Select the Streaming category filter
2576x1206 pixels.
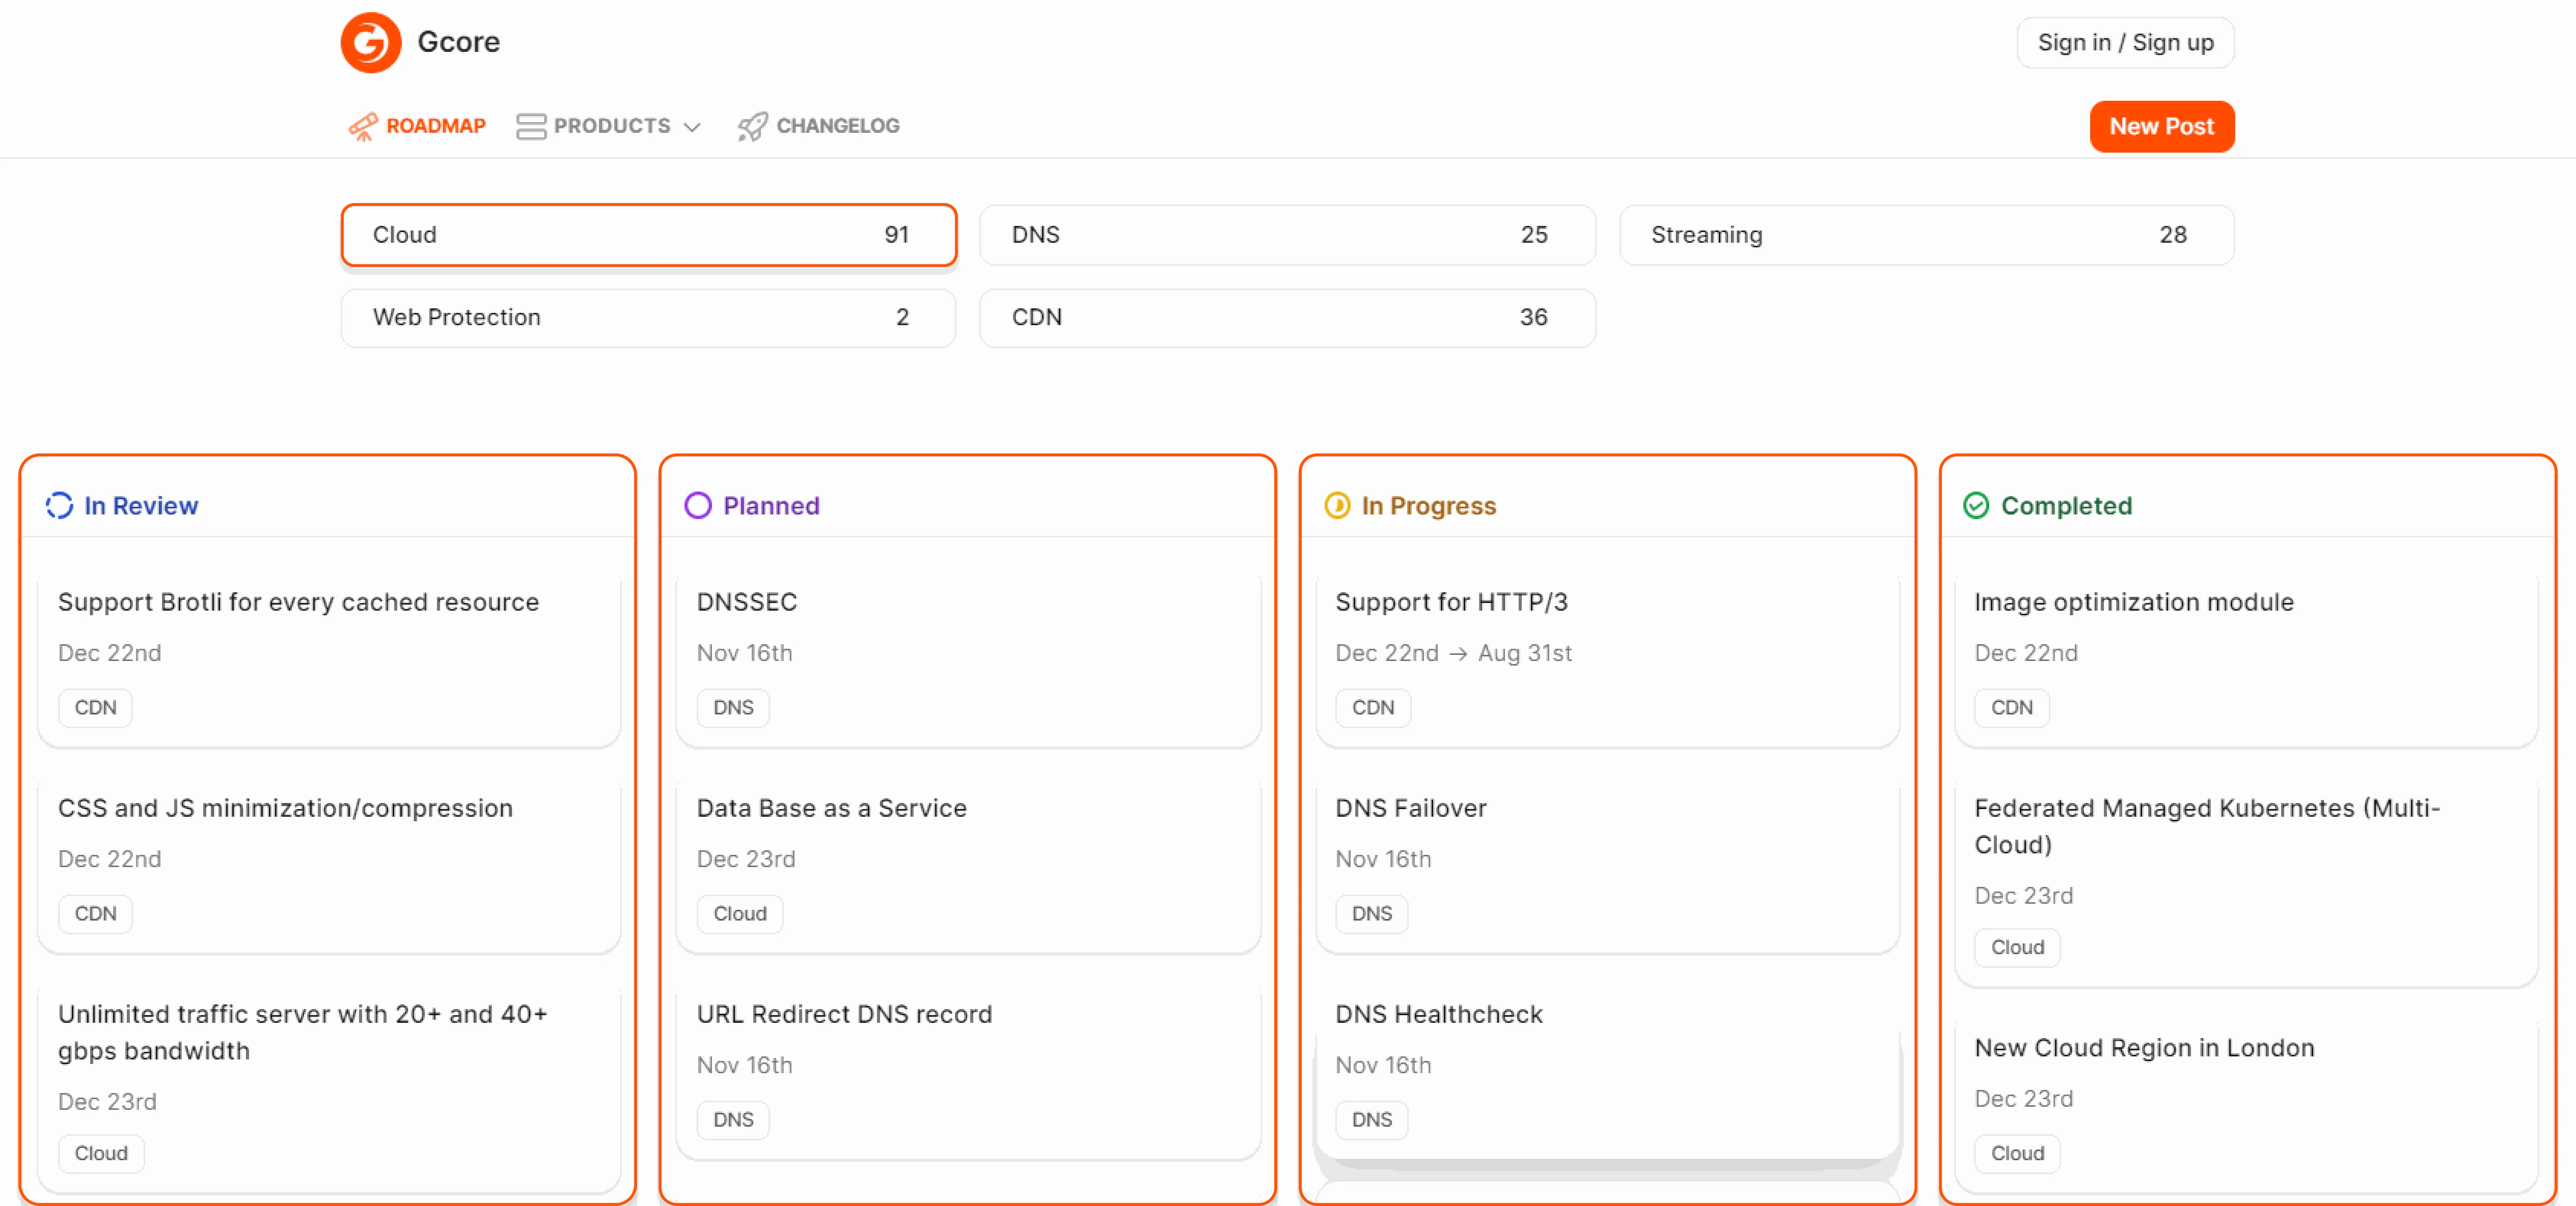pyautogui.click(x=1926, y=235)
